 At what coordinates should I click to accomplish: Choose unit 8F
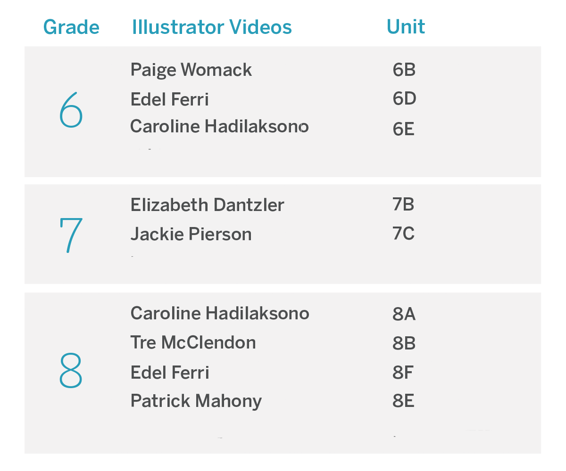403,373
